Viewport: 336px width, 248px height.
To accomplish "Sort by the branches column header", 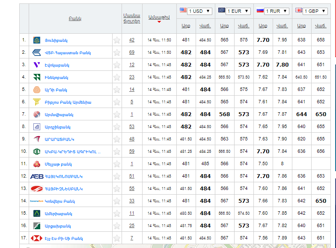I will point(132,18).
